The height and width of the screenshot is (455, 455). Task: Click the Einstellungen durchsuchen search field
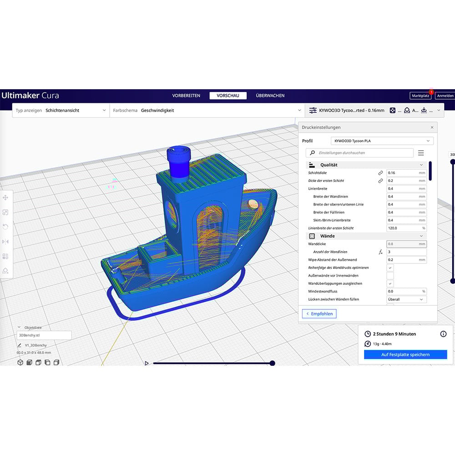click(x=359, y=152)
